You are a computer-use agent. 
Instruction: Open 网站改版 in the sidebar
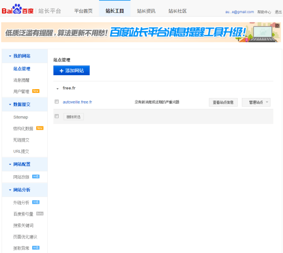(x=21, y=177)
